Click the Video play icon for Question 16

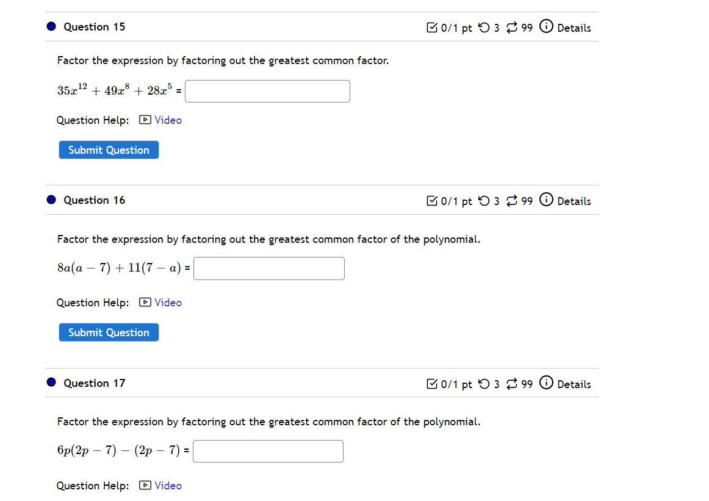click(144, 302)
